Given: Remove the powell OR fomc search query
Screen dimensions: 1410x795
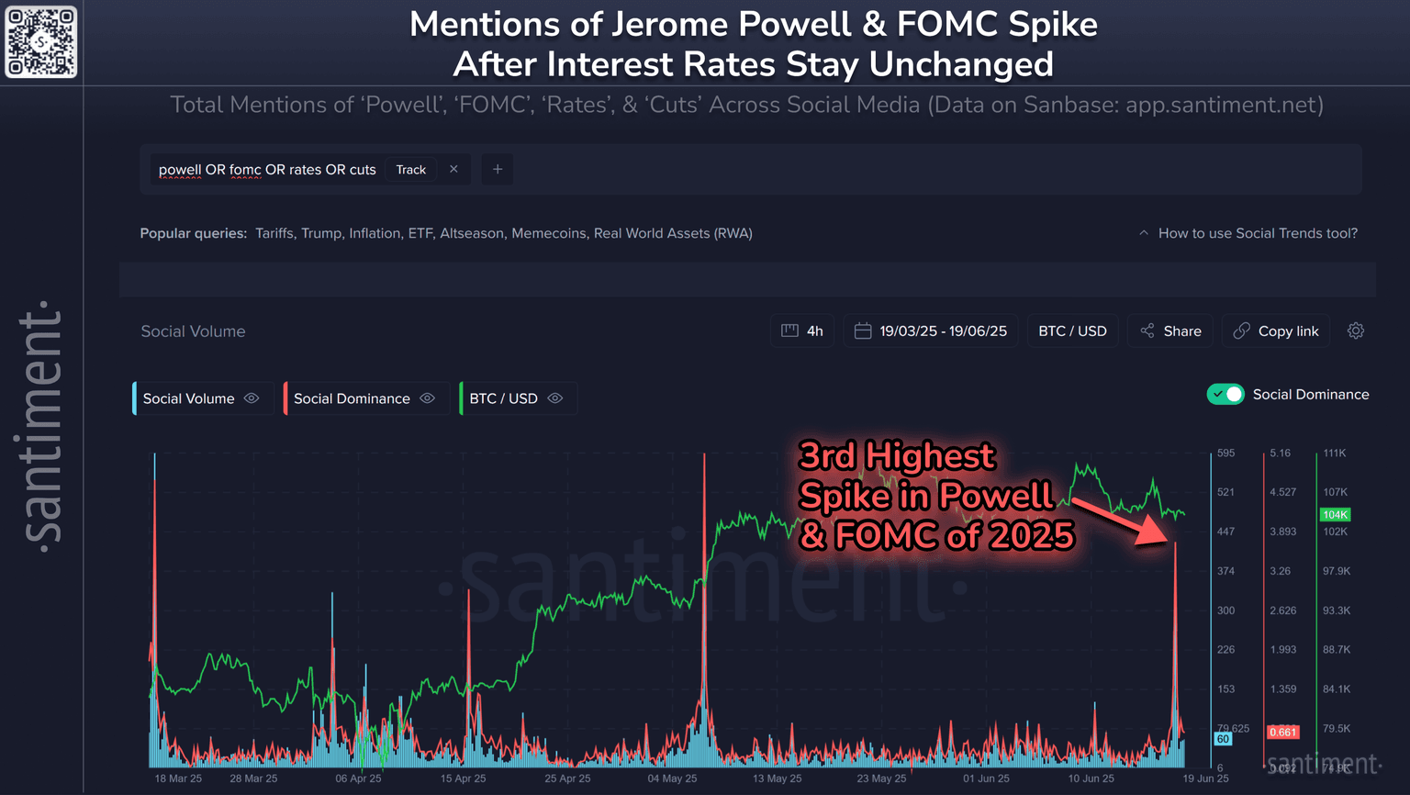Looking at the screenshot, I should pyautogui.click(x=453, y=169).
